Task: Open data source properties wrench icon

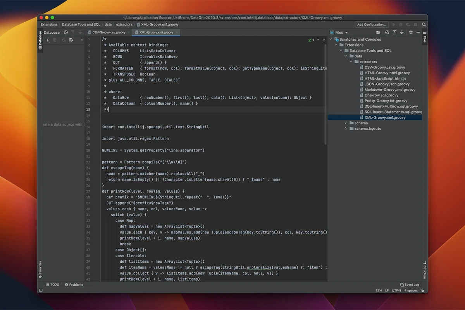Action: (71, 40)
